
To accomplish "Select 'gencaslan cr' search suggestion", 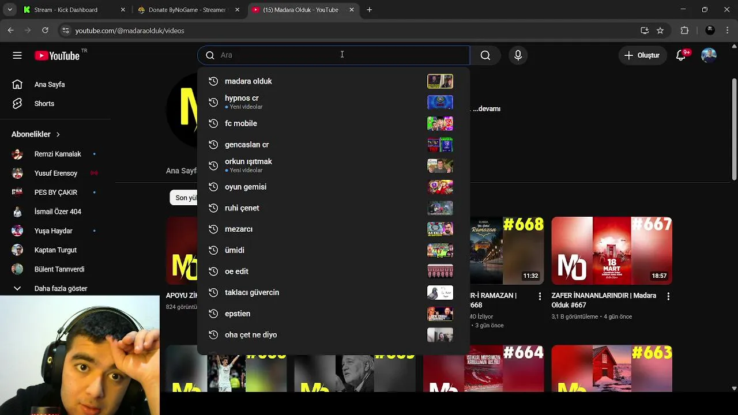I will [333, 145].
